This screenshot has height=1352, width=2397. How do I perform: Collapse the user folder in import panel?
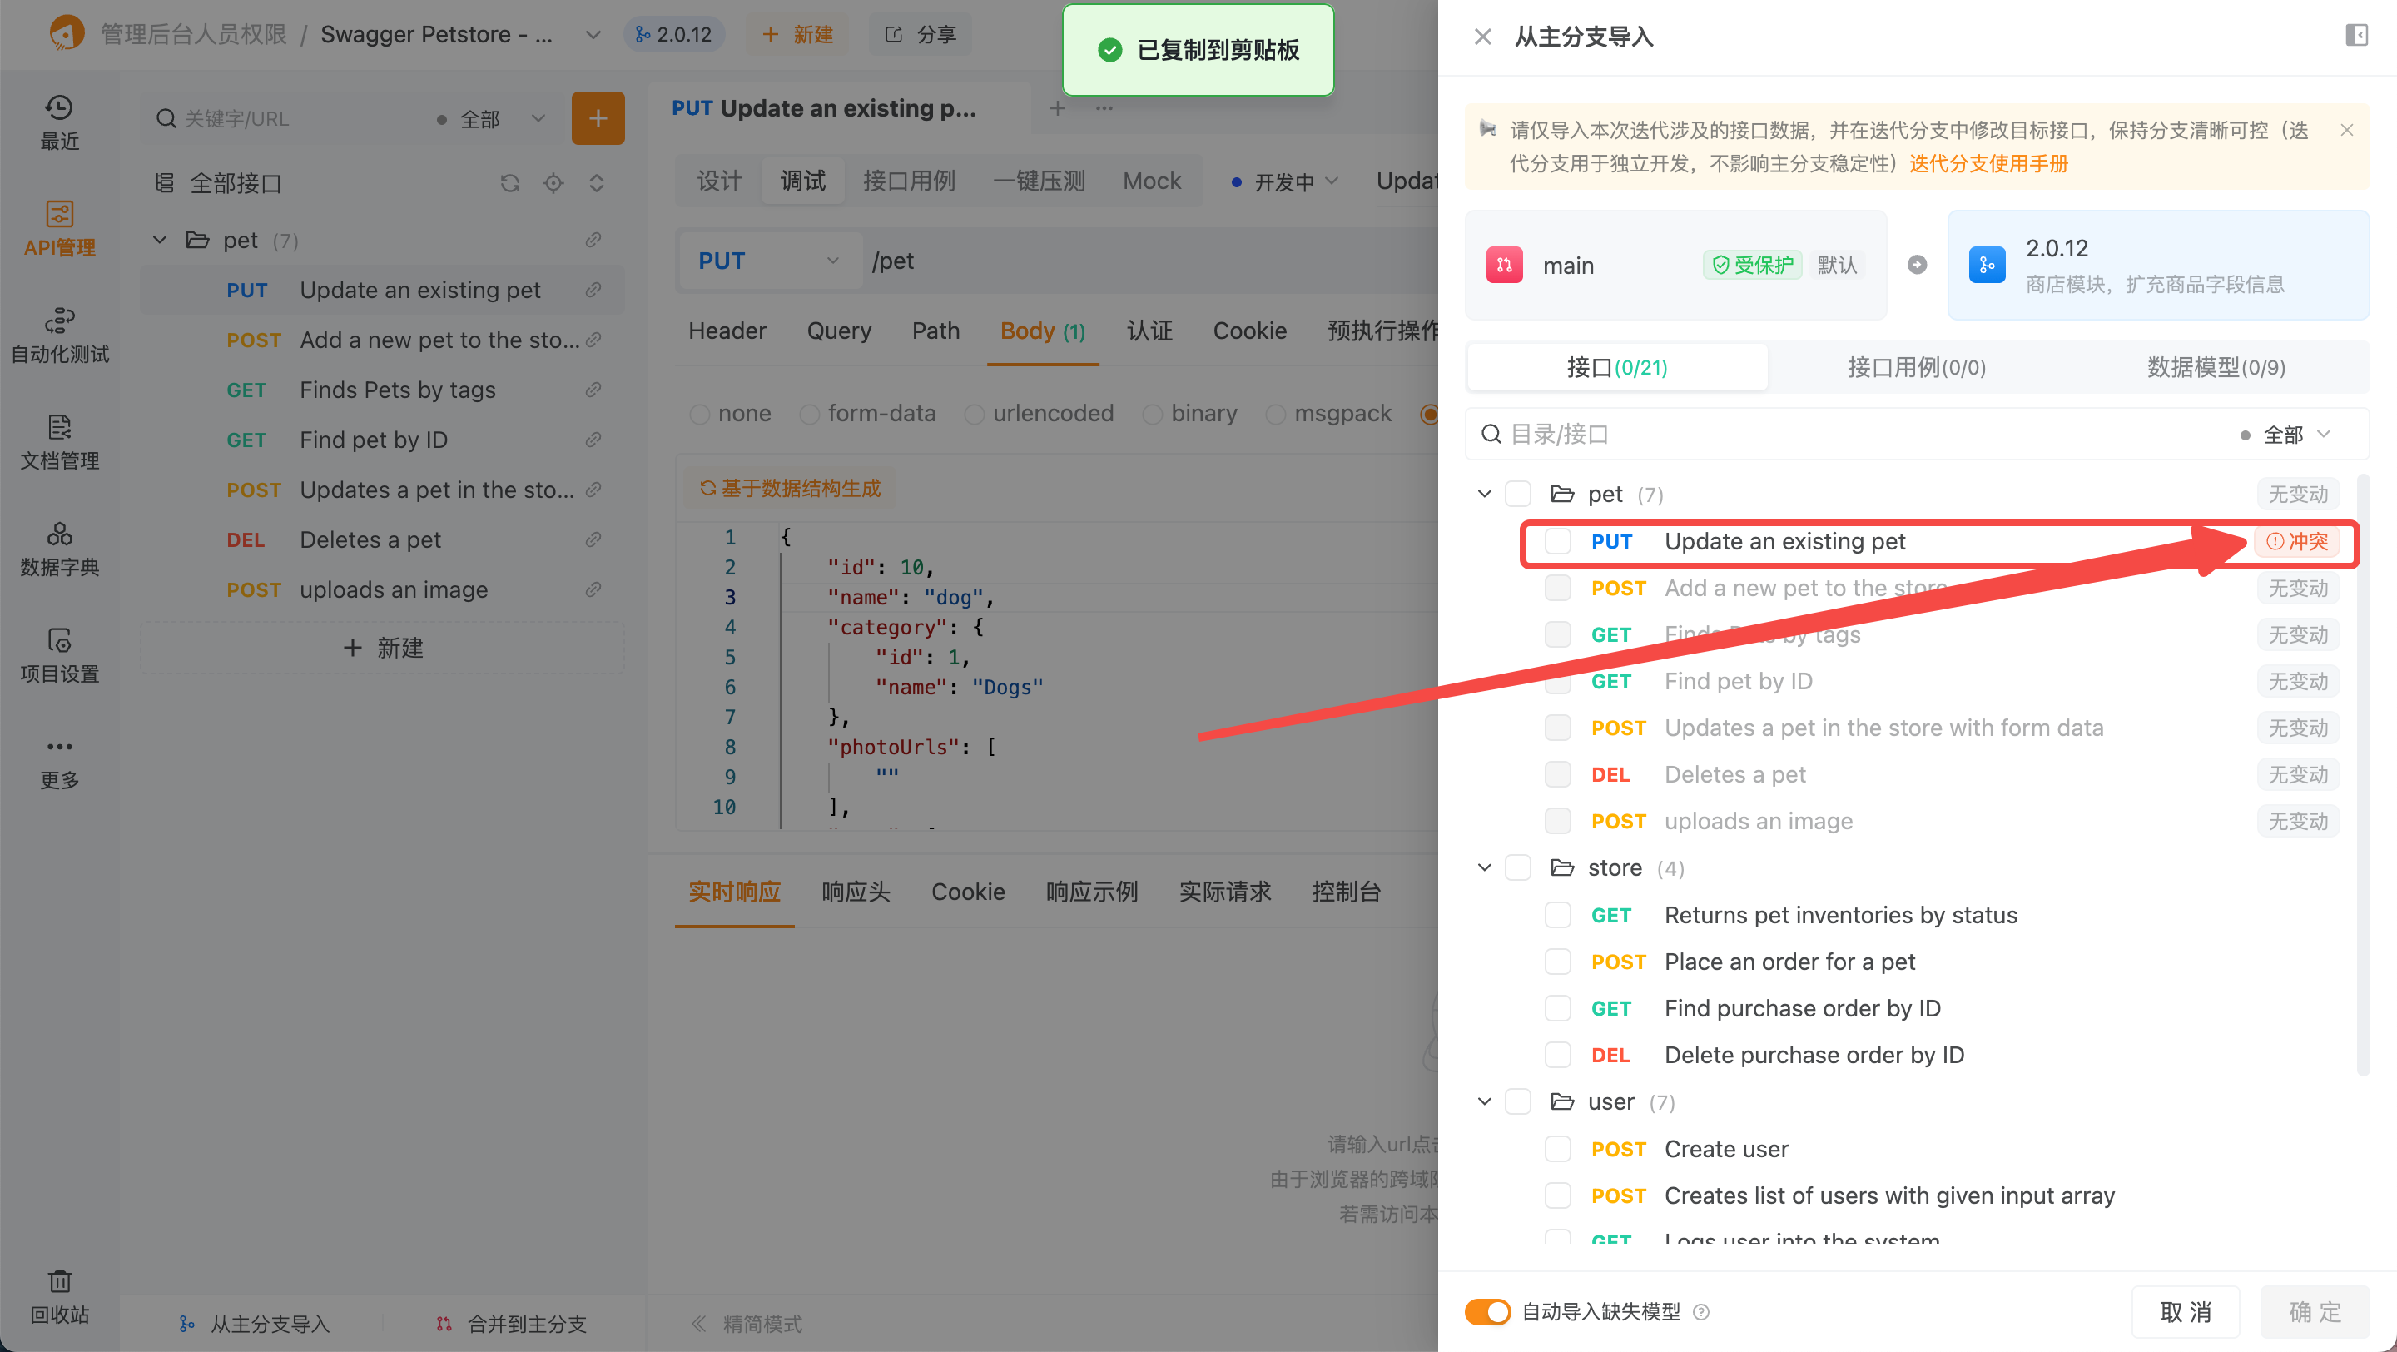click(1484, 1102)
